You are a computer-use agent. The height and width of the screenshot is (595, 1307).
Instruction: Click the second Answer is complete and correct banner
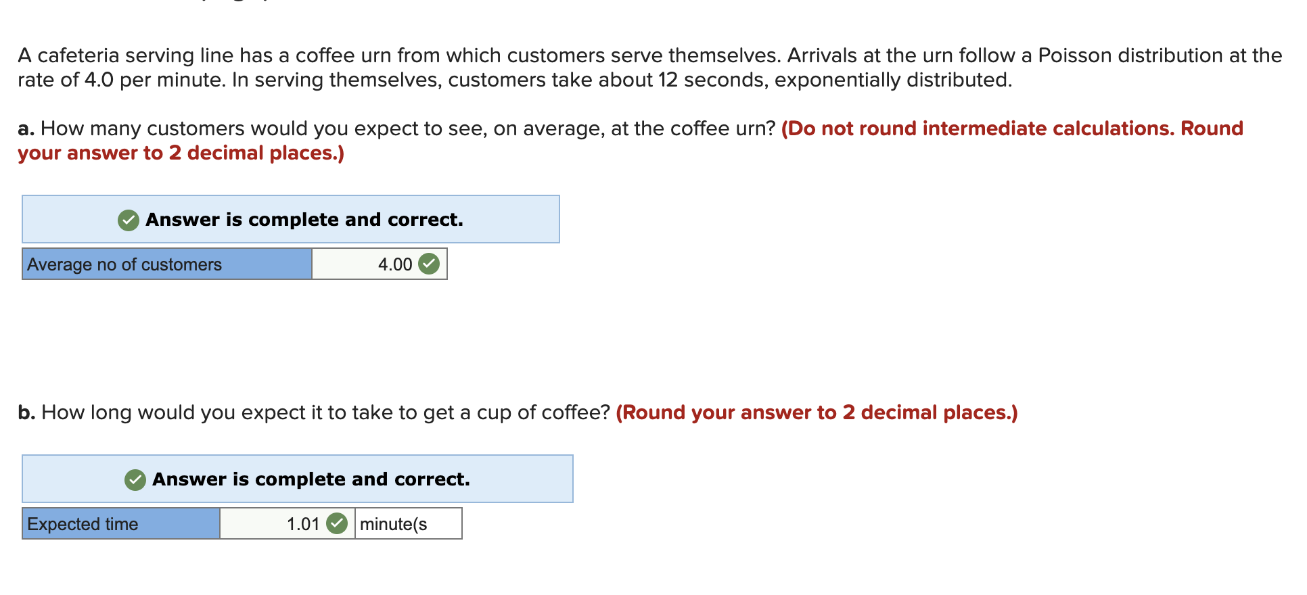(x=298, y=479)
